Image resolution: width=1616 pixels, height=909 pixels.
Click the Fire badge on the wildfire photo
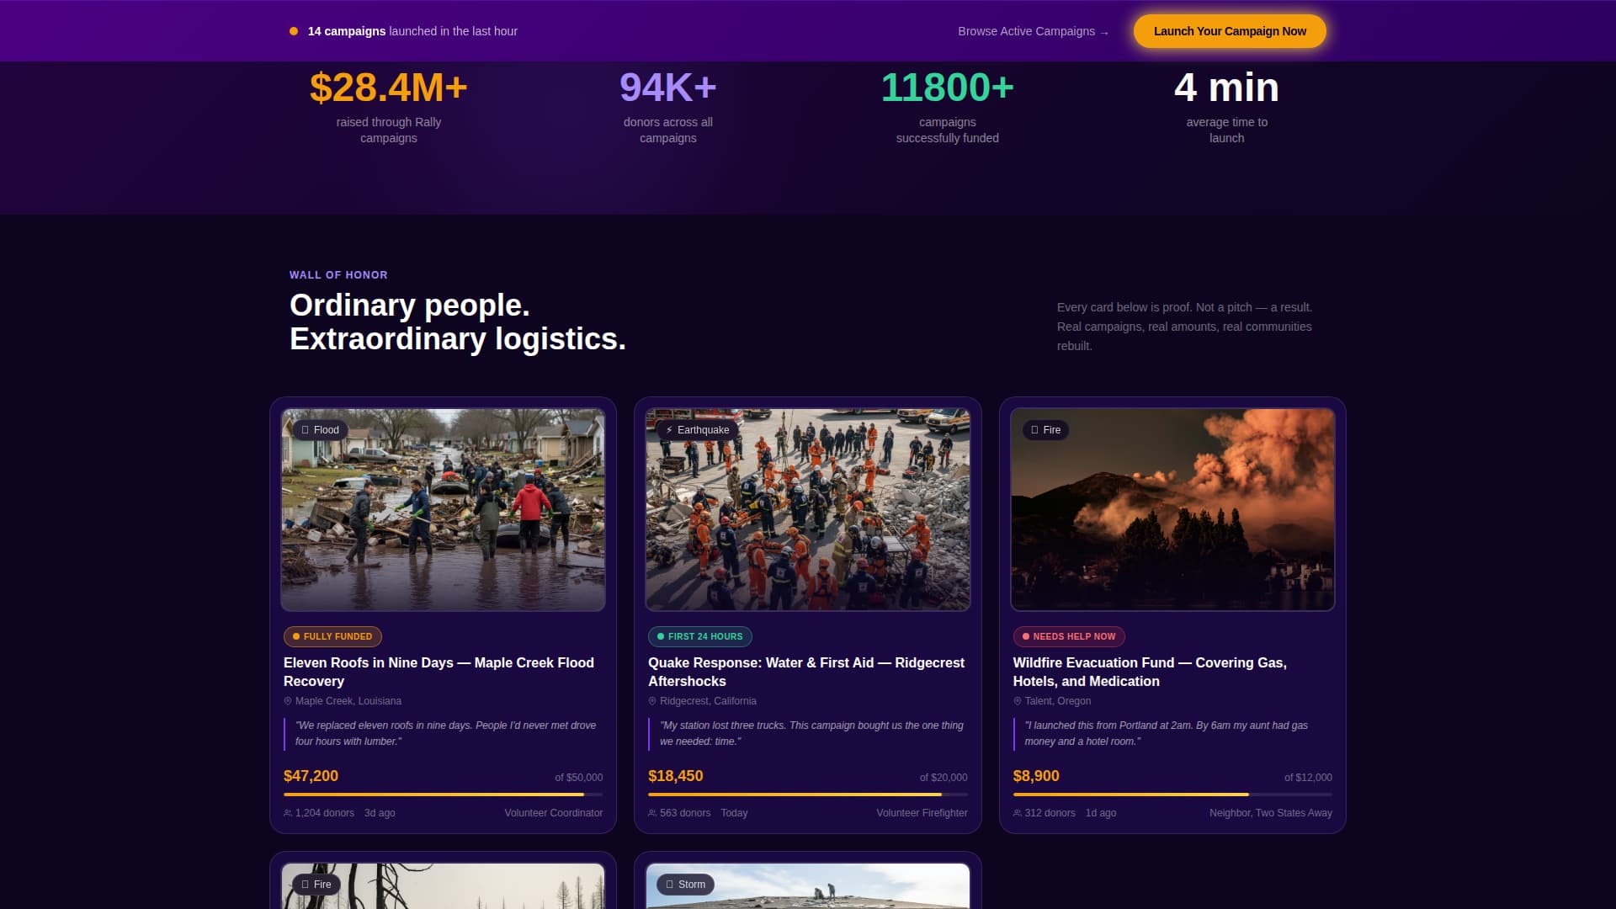pos(1045,430)
